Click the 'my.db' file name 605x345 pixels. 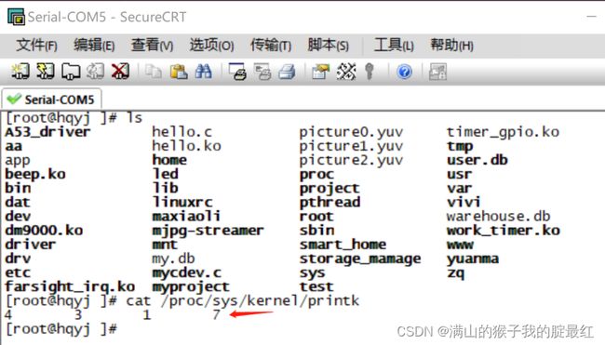(x=173, y=259)
